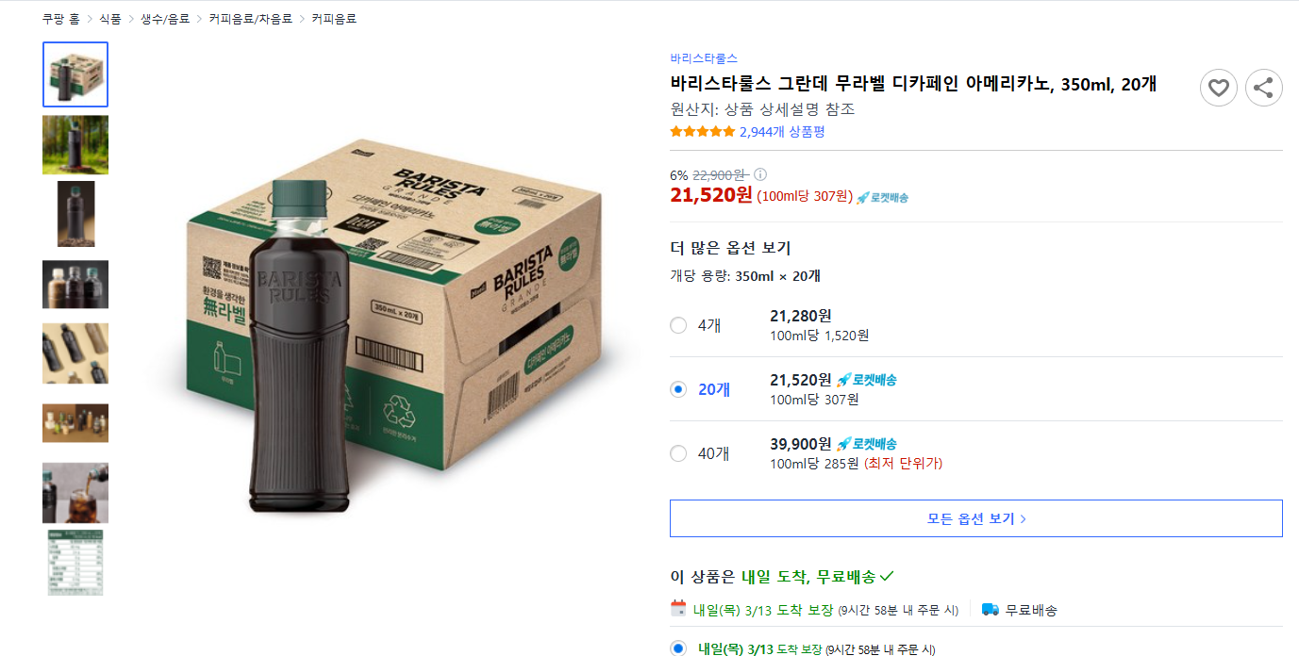
Task: Click the five-star rating icons
Action: click(x=702, y=132)
